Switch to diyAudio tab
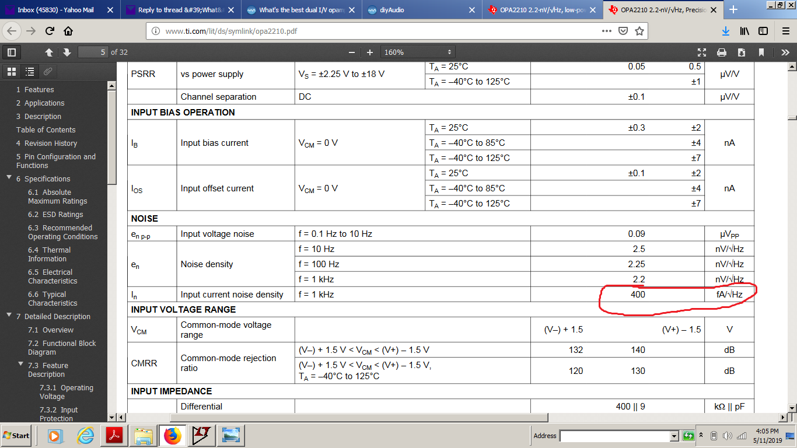This screenshot has height=448, width=797. (x=422, y=10)
